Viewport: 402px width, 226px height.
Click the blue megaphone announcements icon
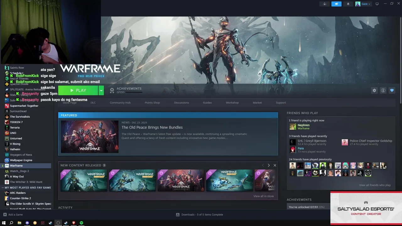(x=336, y=4)
